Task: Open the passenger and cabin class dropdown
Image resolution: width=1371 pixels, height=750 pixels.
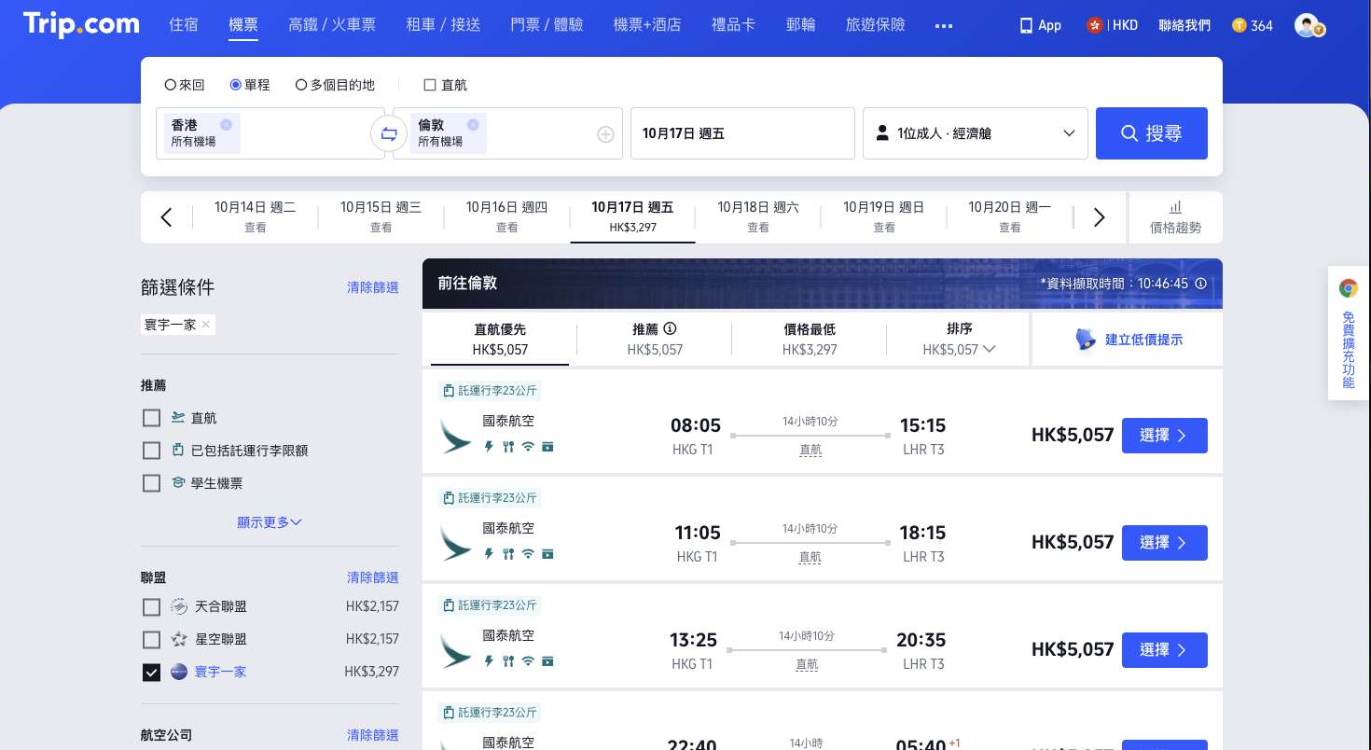Action: [x=975, y=133]
